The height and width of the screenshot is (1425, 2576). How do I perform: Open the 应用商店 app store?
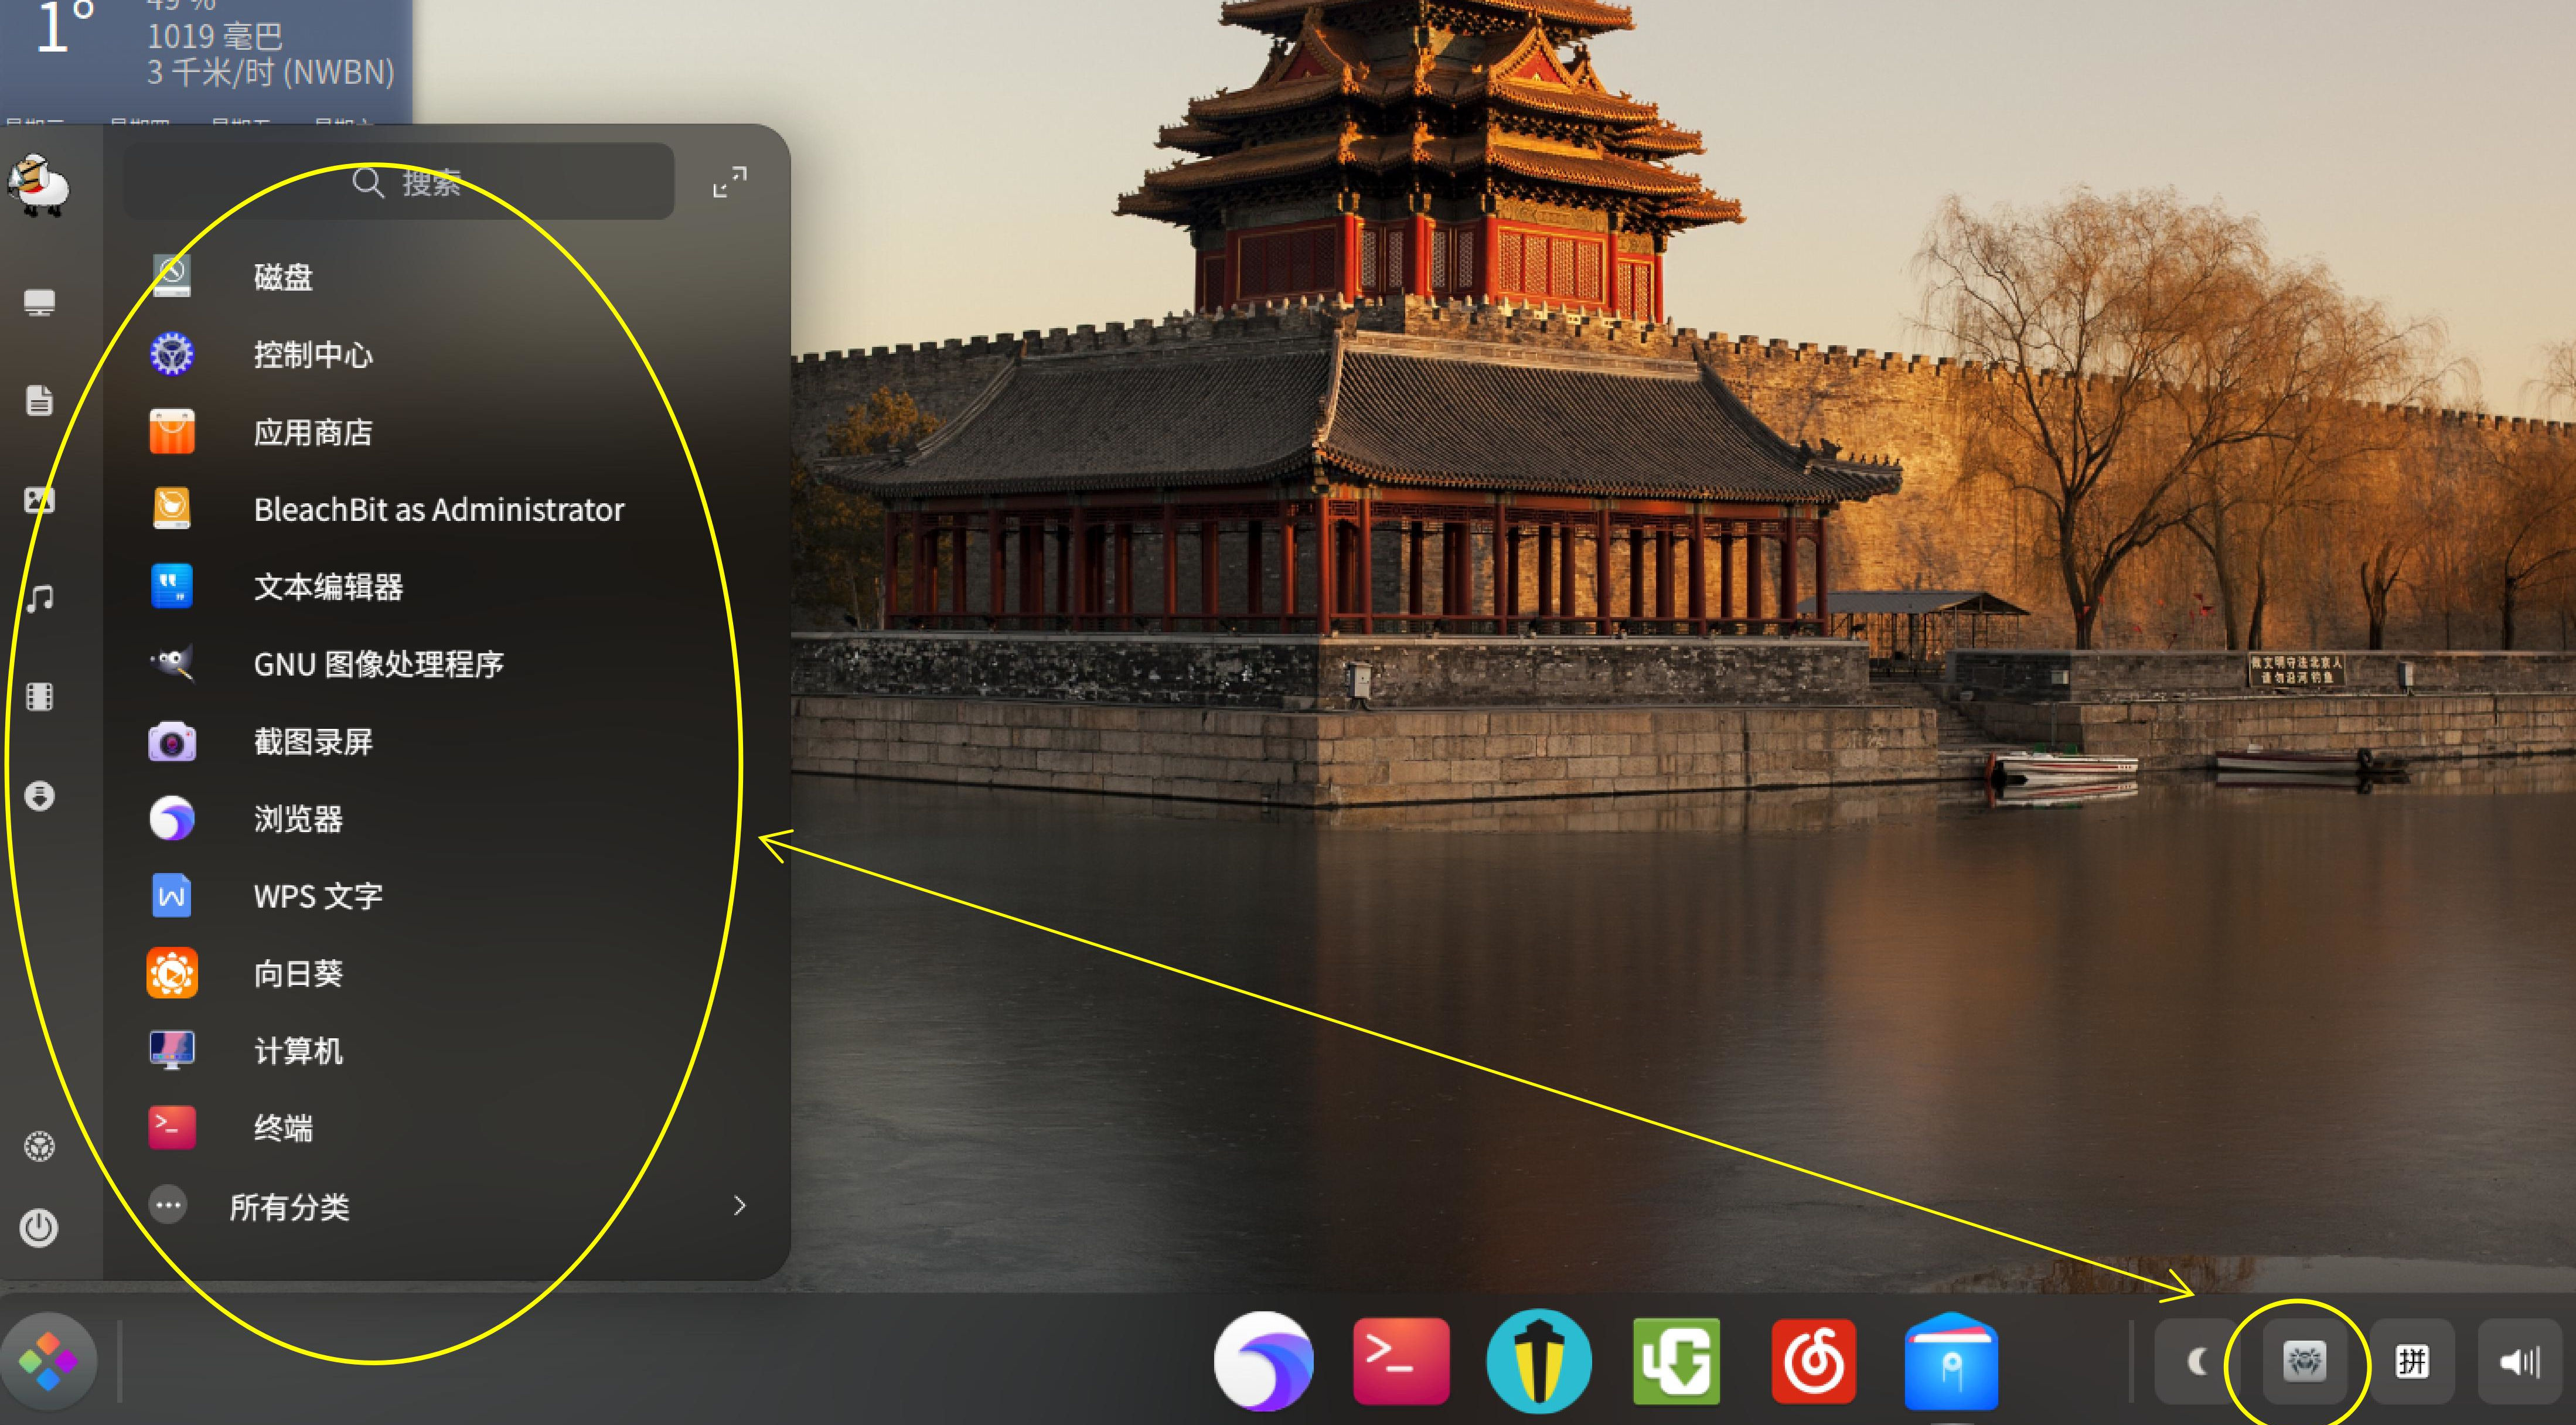point(312,432)
